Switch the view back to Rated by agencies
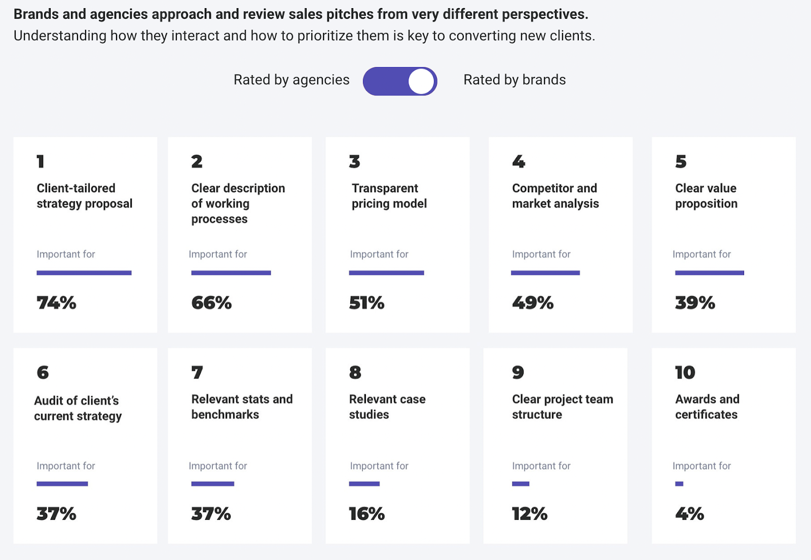Screen dimensions: 811x560 (399, 80)
